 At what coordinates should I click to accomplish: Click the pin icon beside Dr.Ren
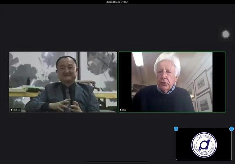click(x=12, y=110)
